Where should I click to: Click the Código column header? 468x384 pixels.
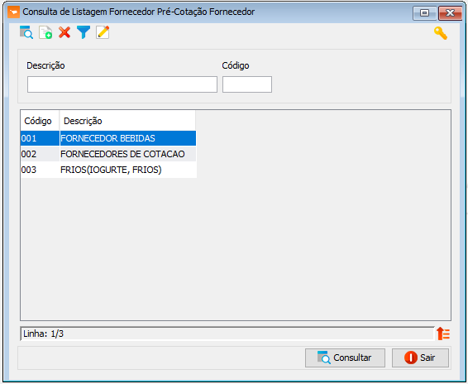coord(40,121)
